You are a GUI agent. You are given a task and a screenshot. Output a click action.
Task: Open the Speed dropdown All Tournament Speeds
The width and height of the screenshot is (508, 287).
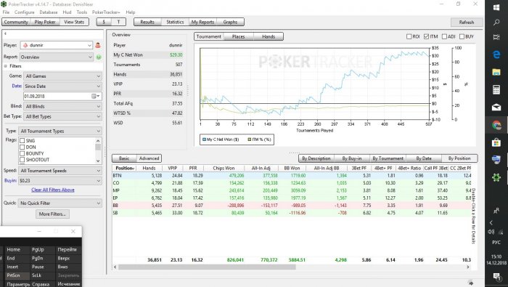(x=60, y=171)
